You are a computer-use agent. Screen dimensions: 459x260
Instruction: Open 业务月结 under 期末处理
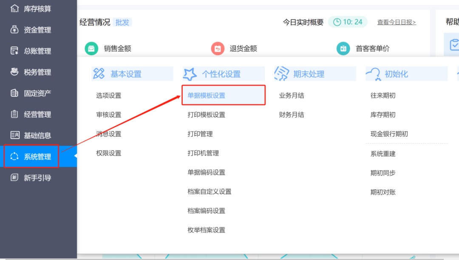(292, 95)
